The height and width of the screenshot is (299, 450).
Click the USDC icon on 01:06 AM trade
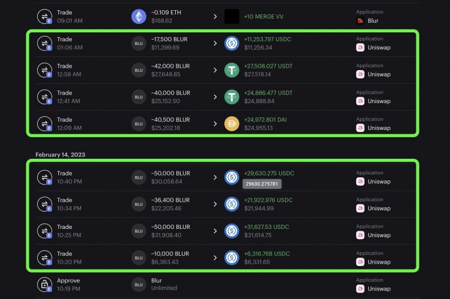232,43
